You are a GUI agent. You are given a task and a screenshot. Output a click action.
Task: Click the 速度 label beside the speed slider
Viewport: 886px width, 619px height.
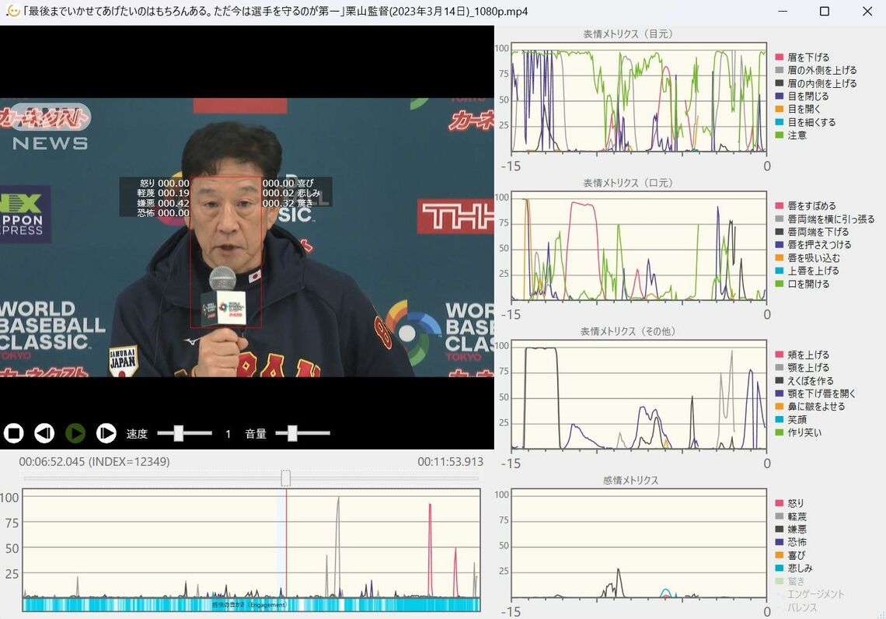137,434
